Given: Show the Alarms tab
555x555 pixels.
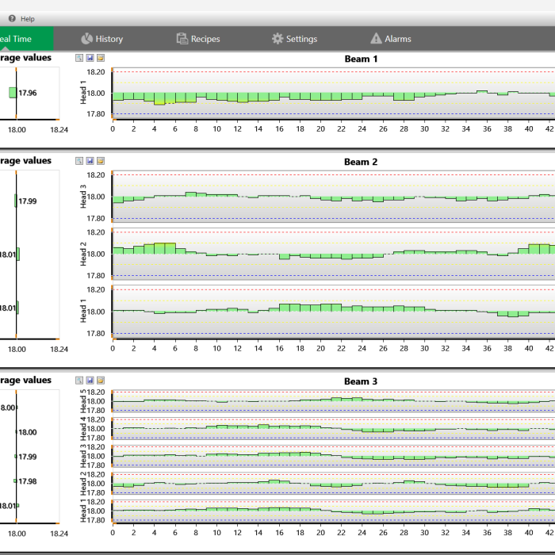Looking at the screenshot, I should [x=391, y=39].
